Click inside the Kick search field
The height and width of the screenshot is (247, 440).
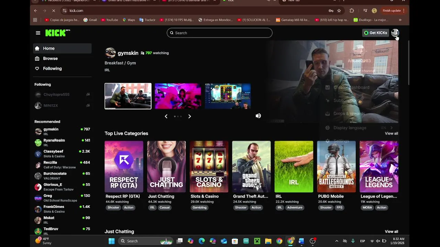click(220, 33)
